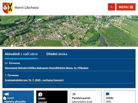Click the megaphone icon in all-news tile
The image size is (138, 103).
(6, 94)
